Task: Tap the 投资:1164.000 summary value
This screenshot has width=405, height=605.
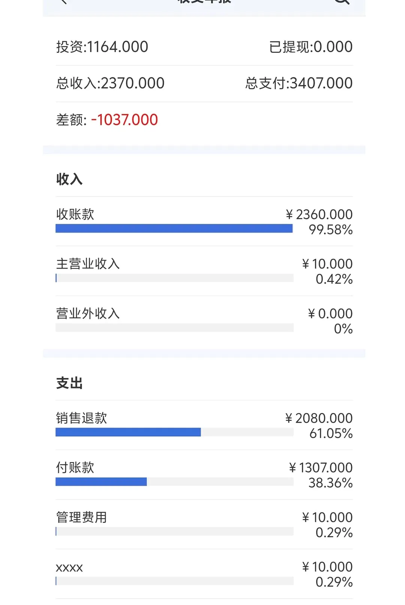Action: (102, 47)
